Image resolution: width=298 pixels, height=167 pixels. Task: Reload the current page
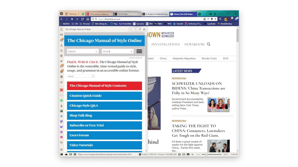pos(82,19)
